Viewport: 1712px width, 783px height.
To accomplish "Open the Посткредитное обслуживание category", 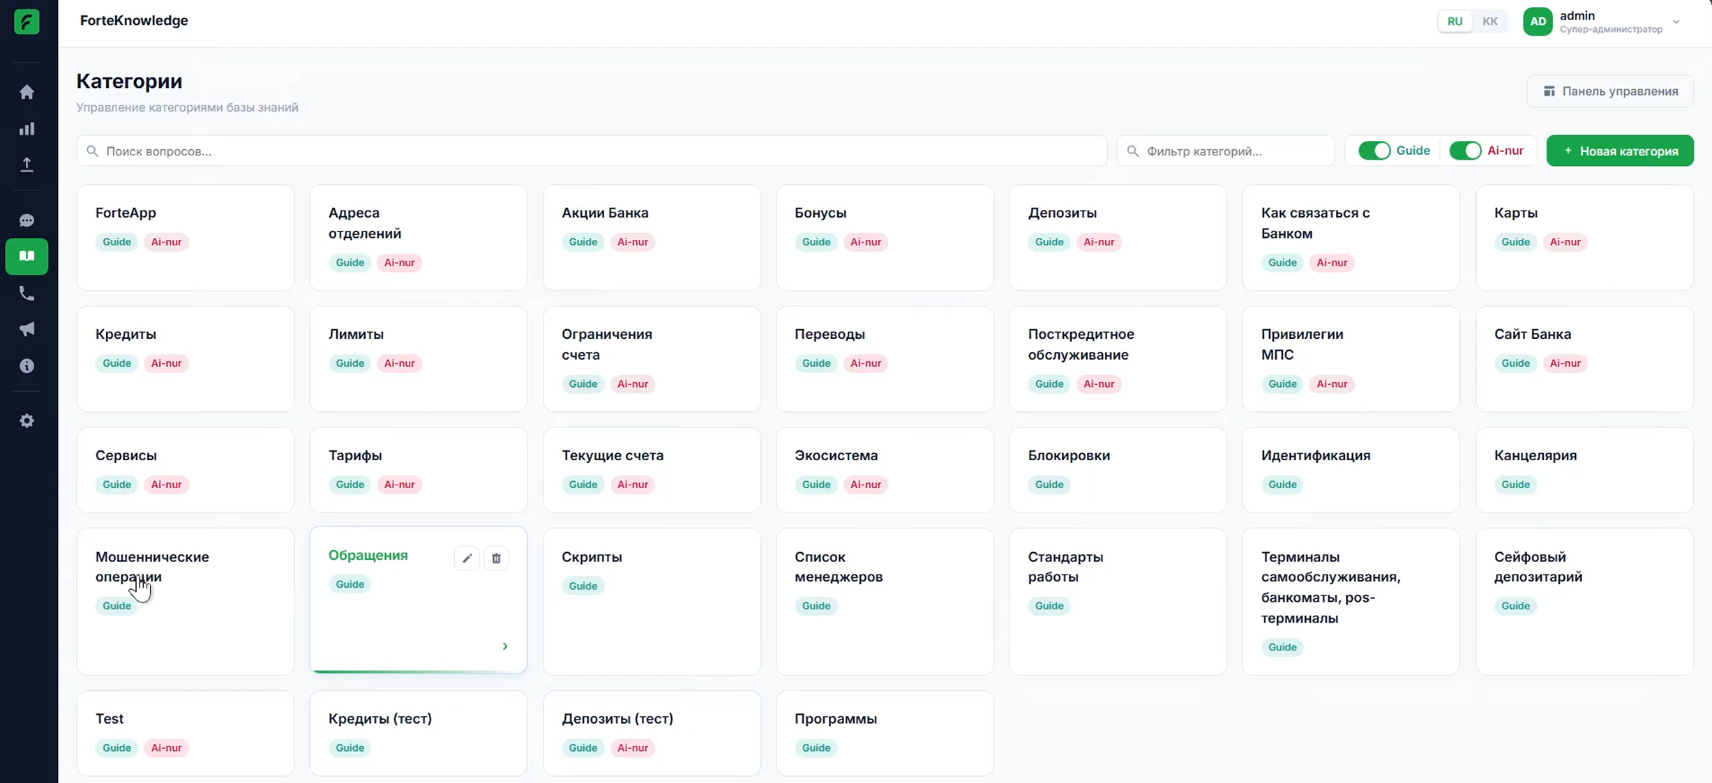I will 1118,359.
